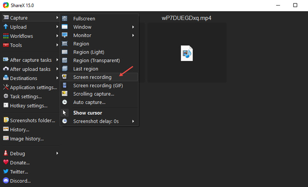Screen dimensions: 308x187
Task: Toggle the Show cursor option
Action: click(x=87, y=113)
